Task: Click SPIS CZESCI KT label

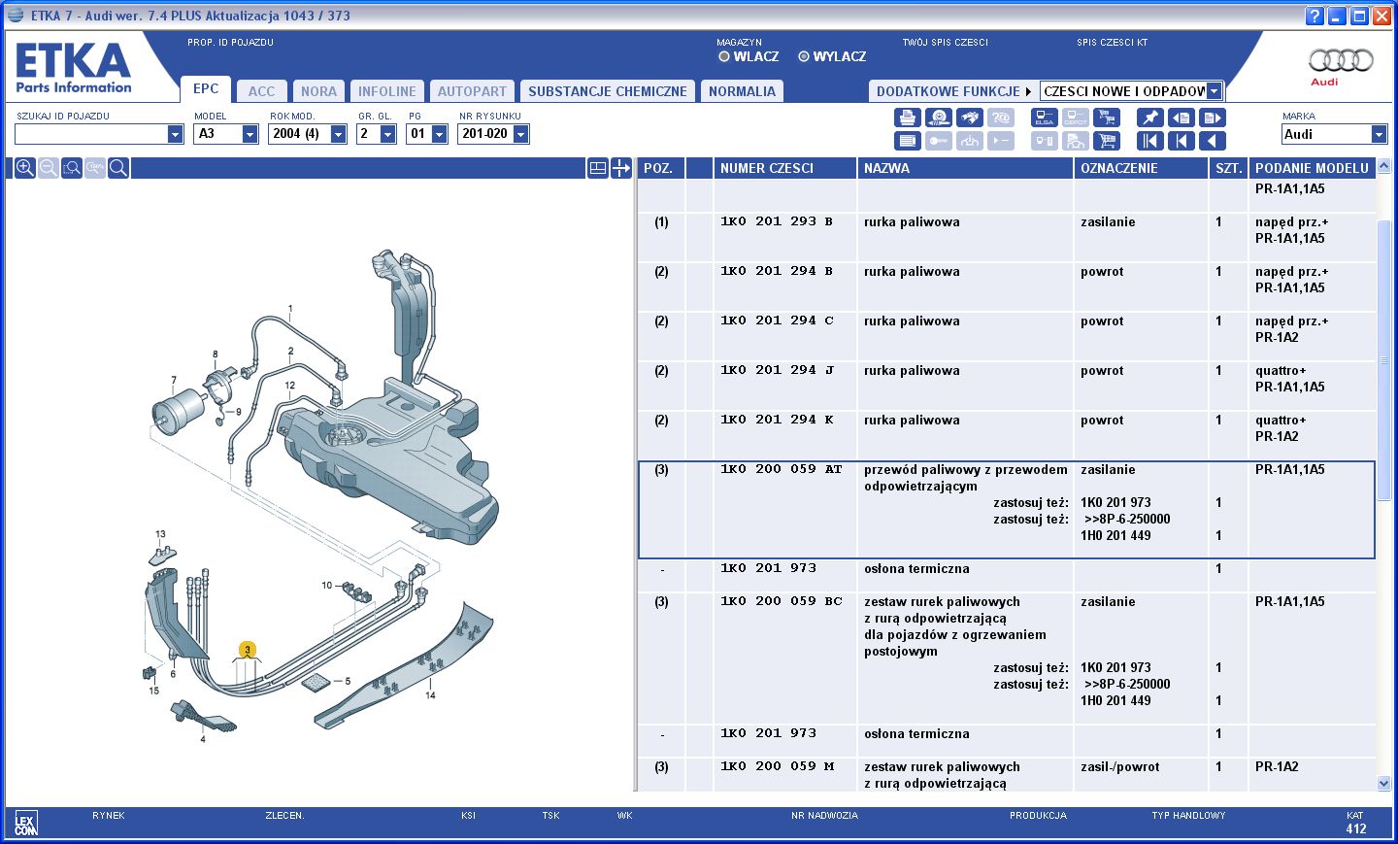Action: tap(1112, 43)
